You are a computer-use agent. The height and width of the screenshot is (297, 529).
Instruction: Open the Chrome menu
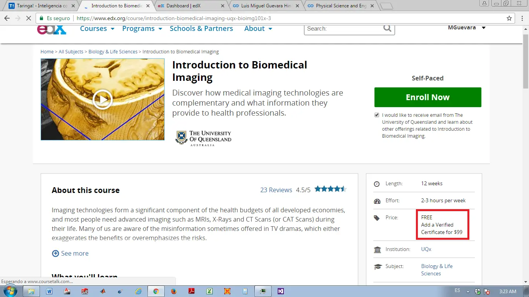point(521,18)
